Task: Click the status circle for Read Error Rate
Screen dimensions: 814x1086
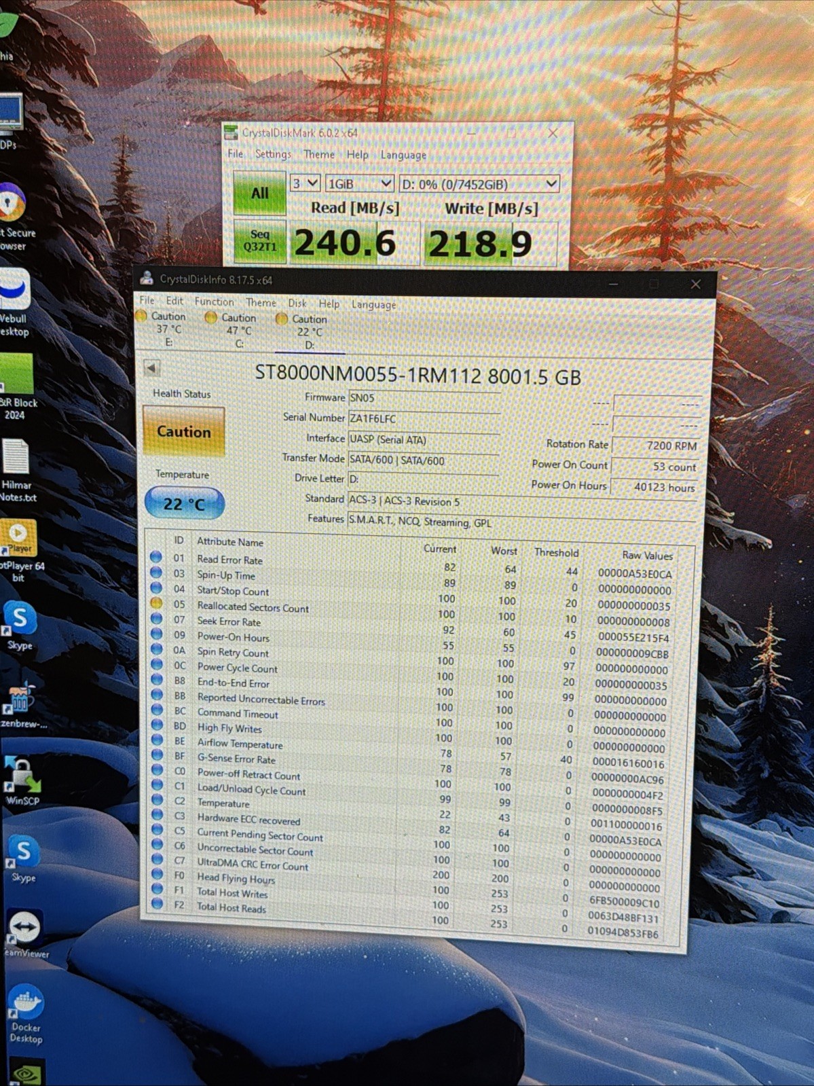Action: point(156,557)
